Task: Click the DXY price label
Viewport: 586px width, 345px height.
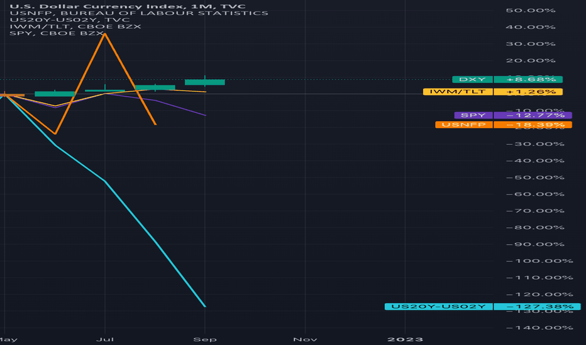Action: coord(472,80)
